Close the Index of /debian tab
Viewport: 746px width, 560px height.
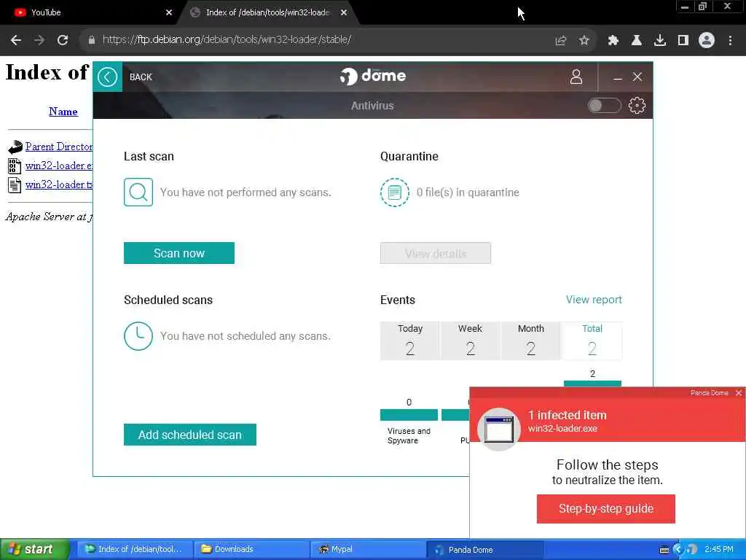(x=344, y=12)
